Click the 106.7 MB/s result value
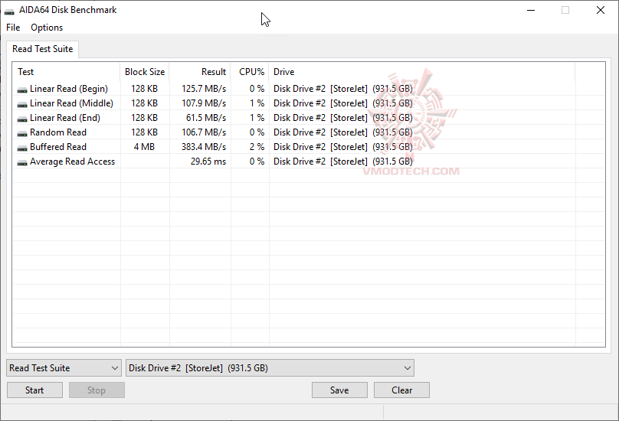 pos(204,132)
